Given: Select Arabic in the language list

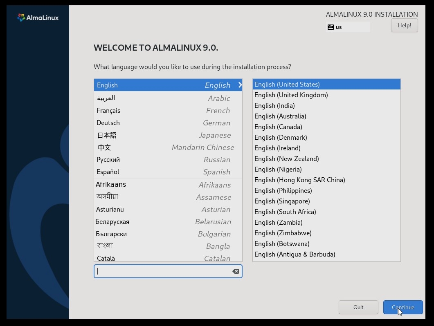Looking at the screenshot, I should pyautogui.click(x=168, y=98).
